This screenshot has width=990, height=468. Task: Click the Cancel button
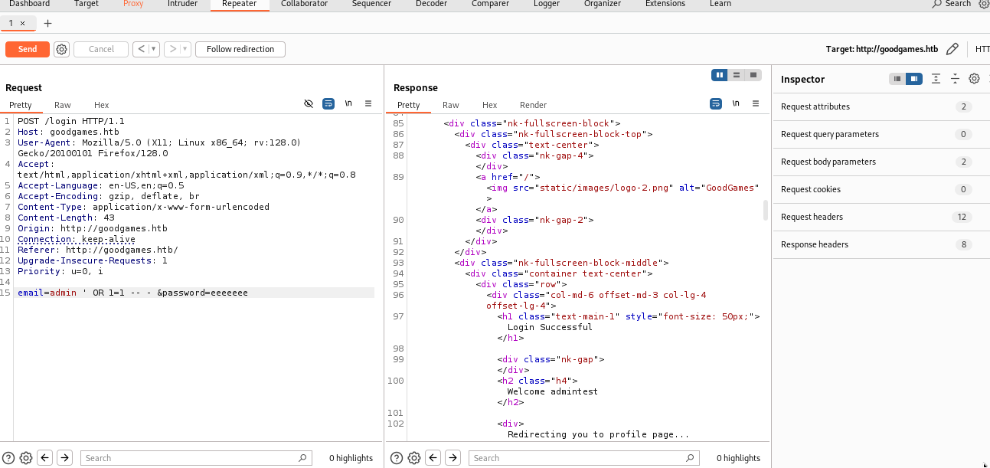tap(101, 49)
